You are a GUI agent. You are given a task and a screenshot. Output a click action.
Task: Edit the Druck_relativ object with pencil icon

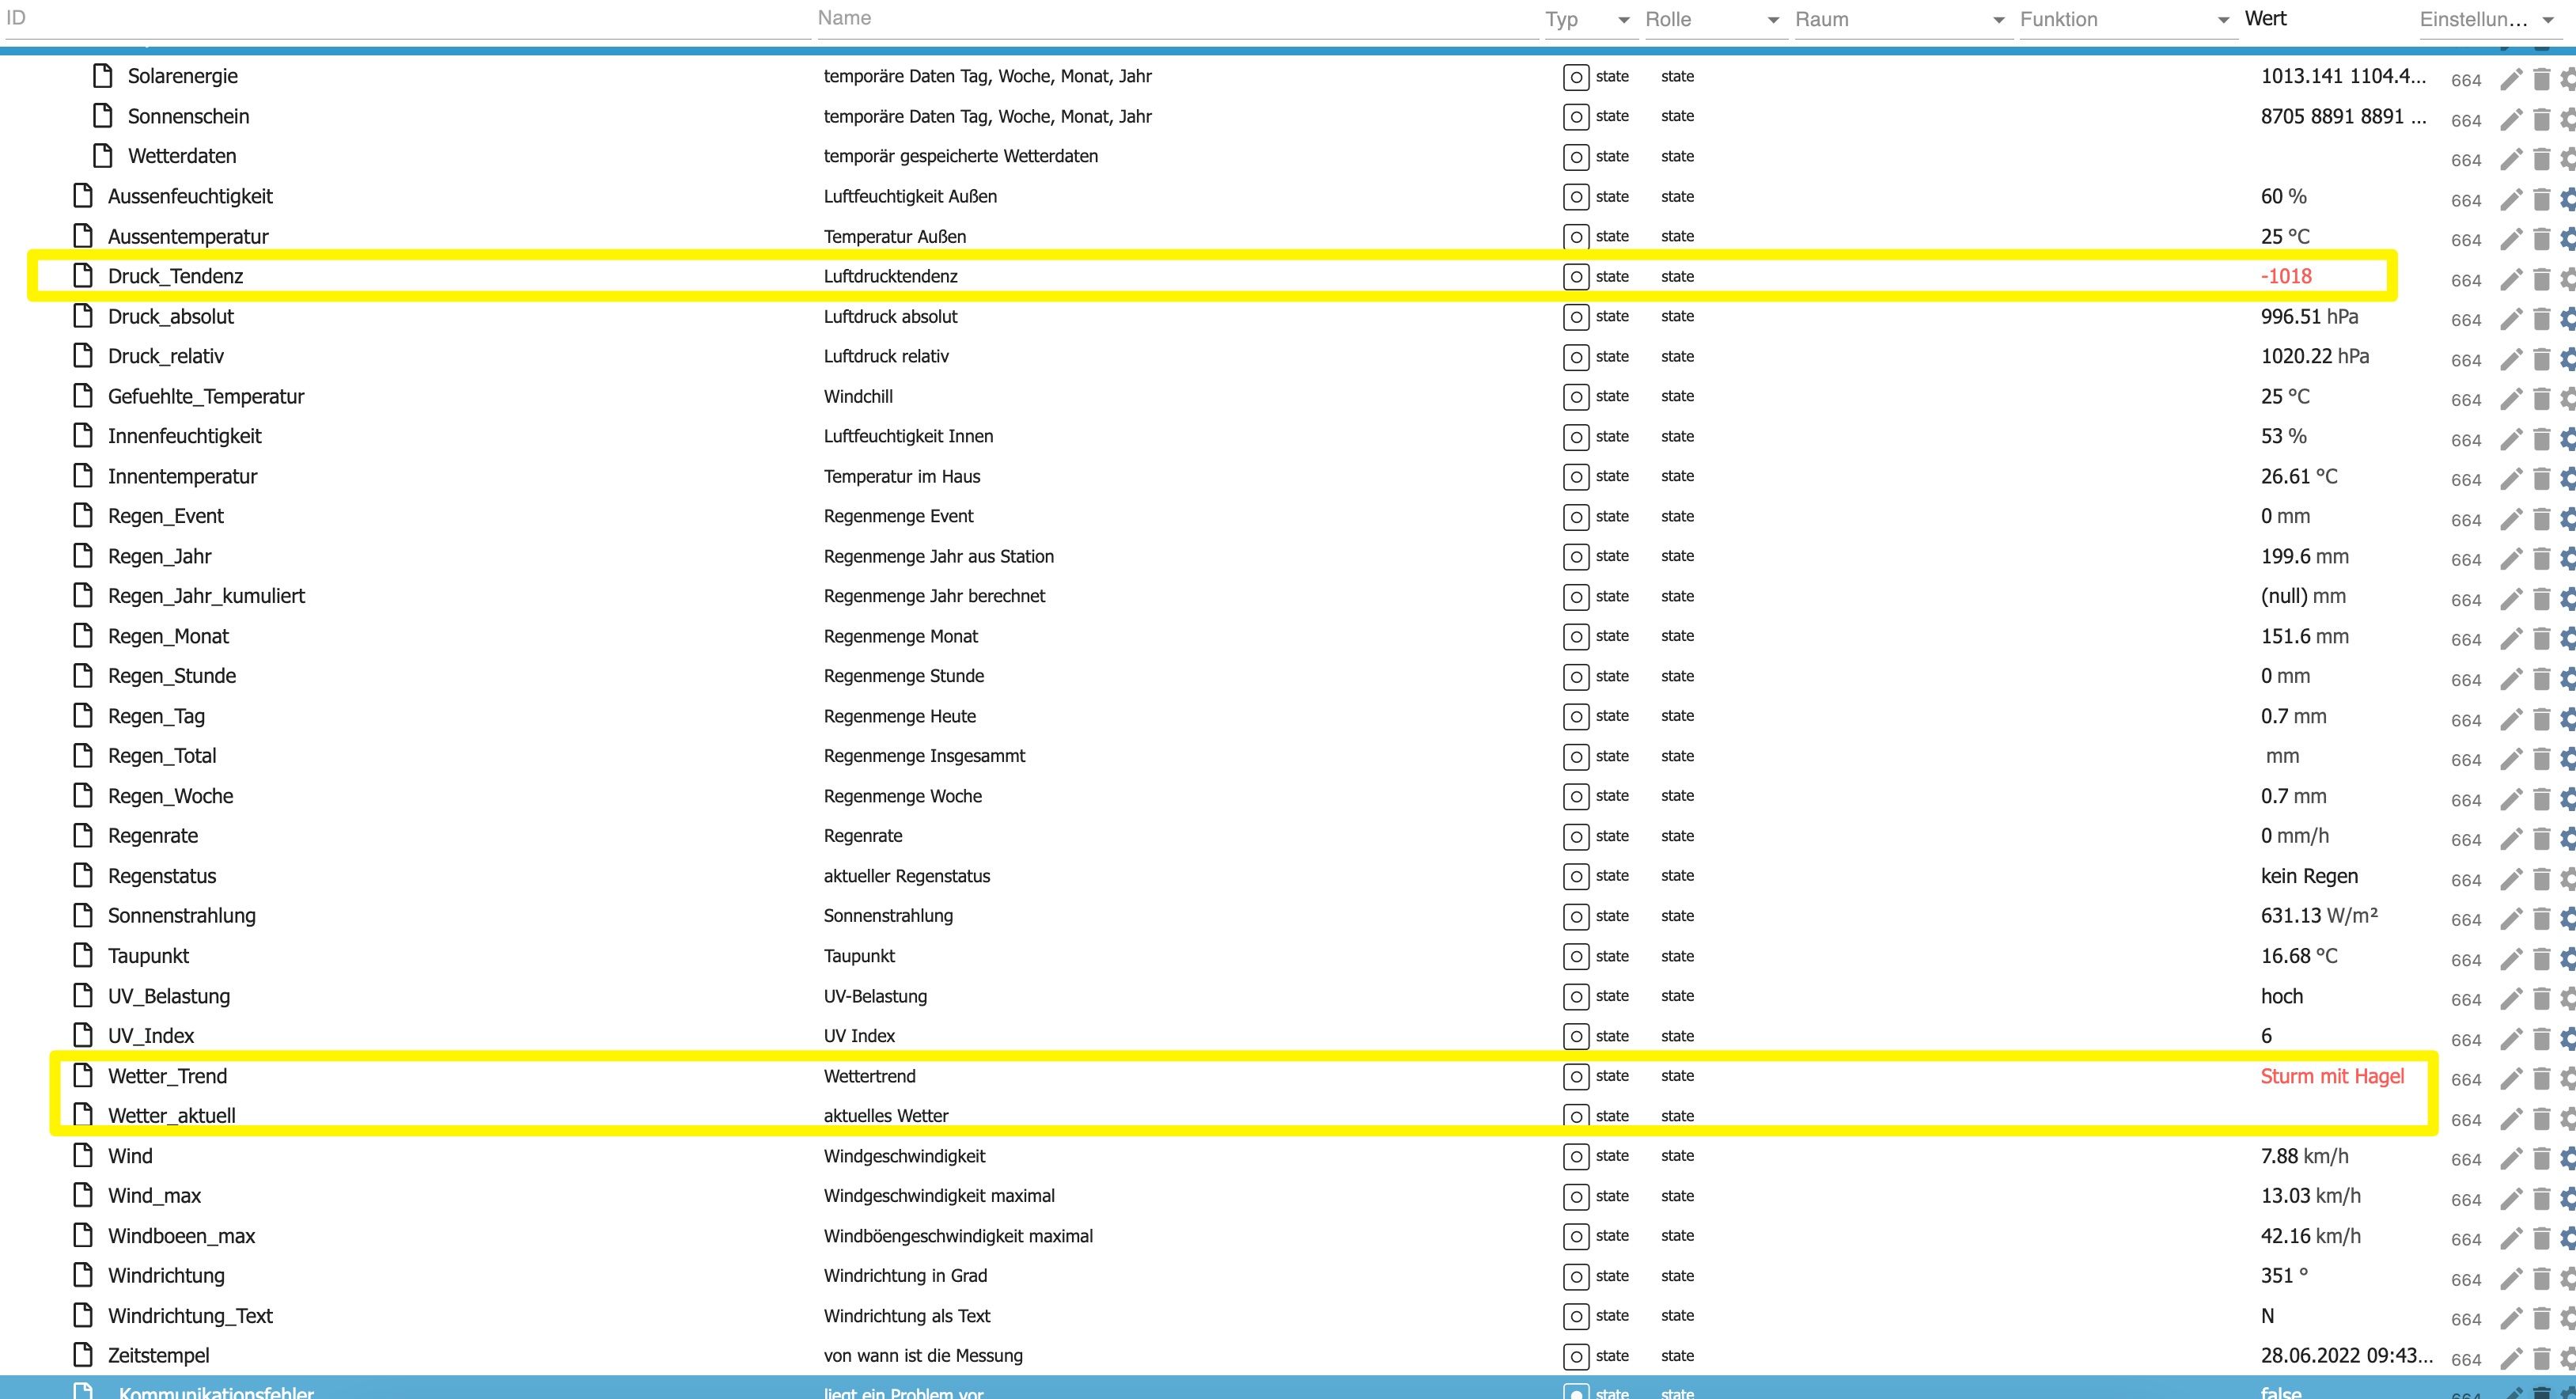(x=2511, y=360)
